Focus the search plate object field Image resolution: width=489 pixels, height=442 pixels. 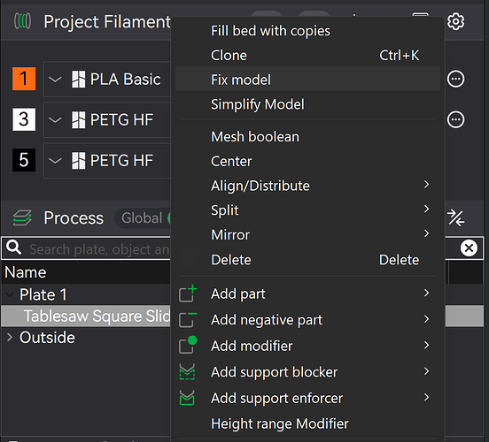[100, 248]
